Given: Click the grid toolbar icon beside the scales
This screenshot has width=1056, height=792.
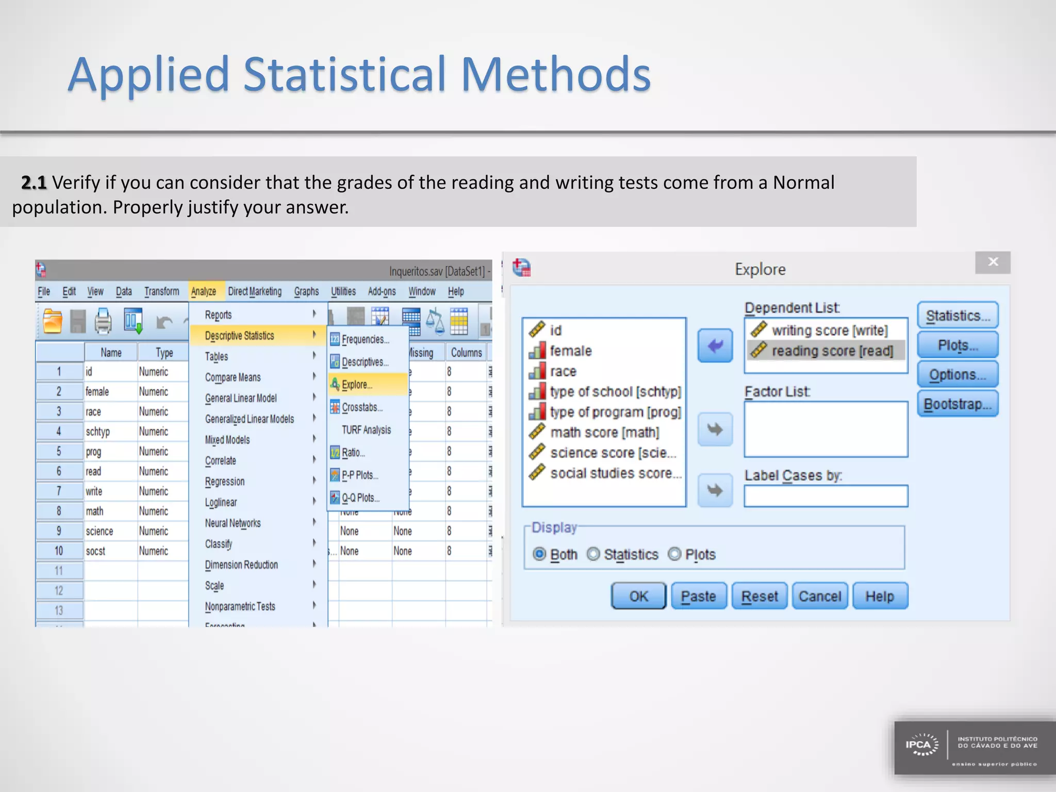Looking at the screenshot, I should (458, 321).
